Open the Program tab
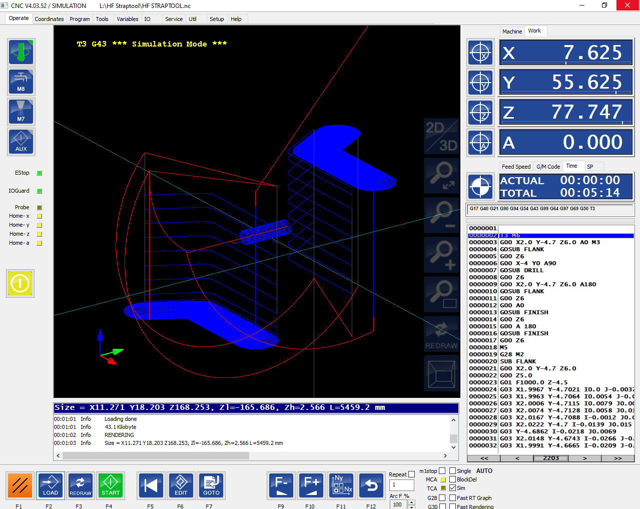The width and height of the screenshot is (640, 509). (80, 19)
